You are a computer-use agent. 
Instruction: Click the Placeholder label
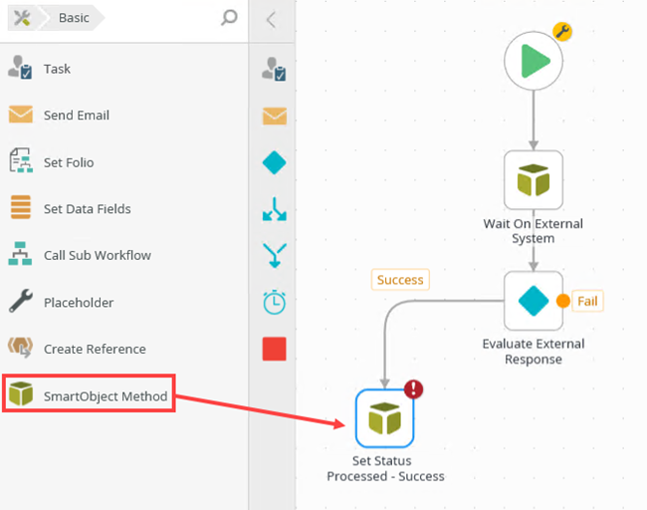click(x=79, y=302)
